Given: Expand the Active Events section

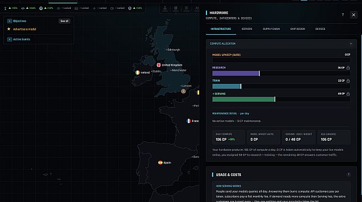Looking at the screenshot, I should pos(9,39).
